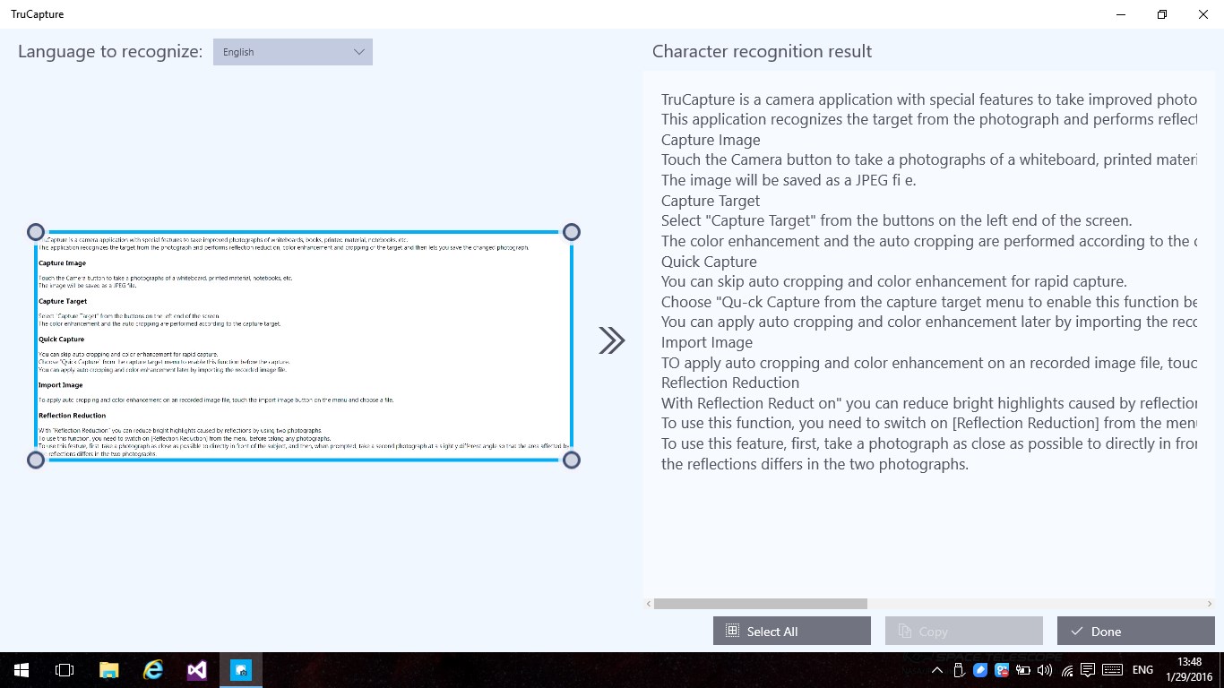Open Visual Studio from the taskbar
The image size is (1224, 688).
(x=197, y=670)
